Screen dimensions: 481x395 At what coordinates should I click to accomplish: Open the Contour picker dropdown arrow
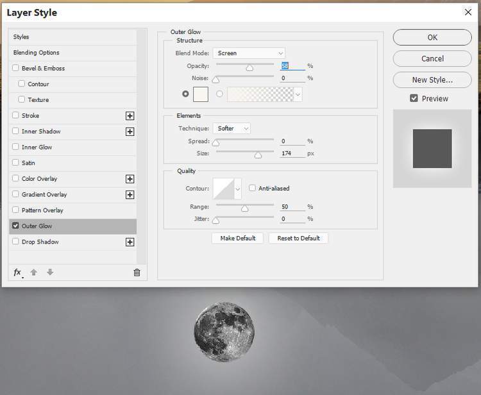click(x=238, y=189)
